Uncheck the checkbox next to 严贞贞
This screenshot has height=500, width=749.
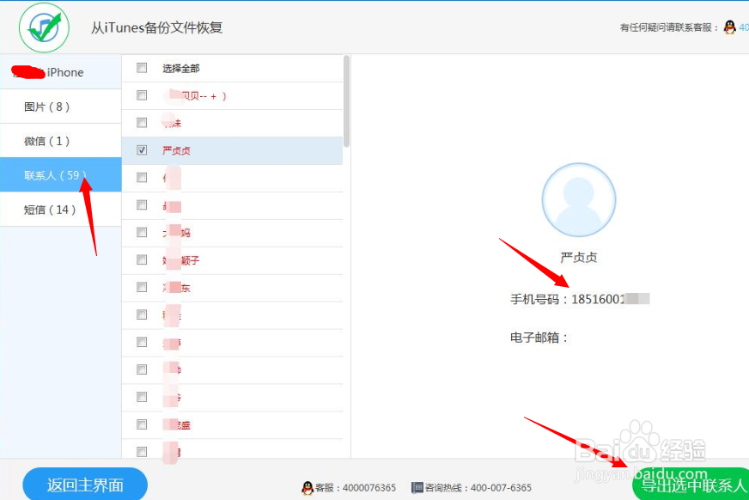point(142,150)
